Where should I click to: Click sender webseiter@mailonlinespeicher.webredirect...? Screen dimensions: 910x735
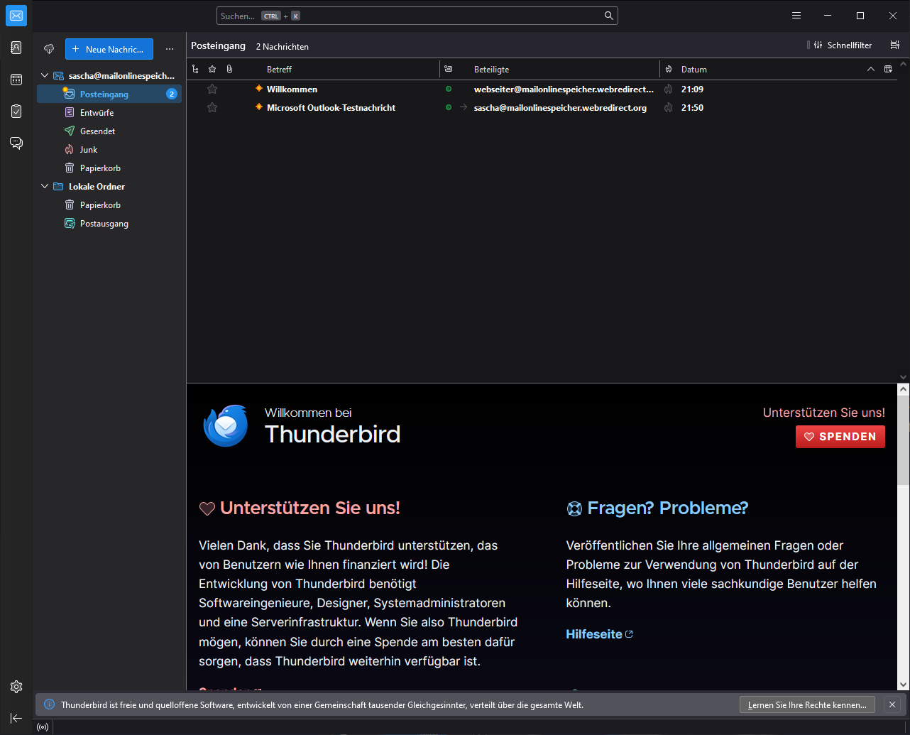tap(564, 89)
